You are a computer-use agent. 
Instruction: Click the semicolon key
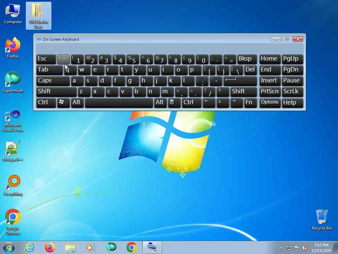(202, 81)
